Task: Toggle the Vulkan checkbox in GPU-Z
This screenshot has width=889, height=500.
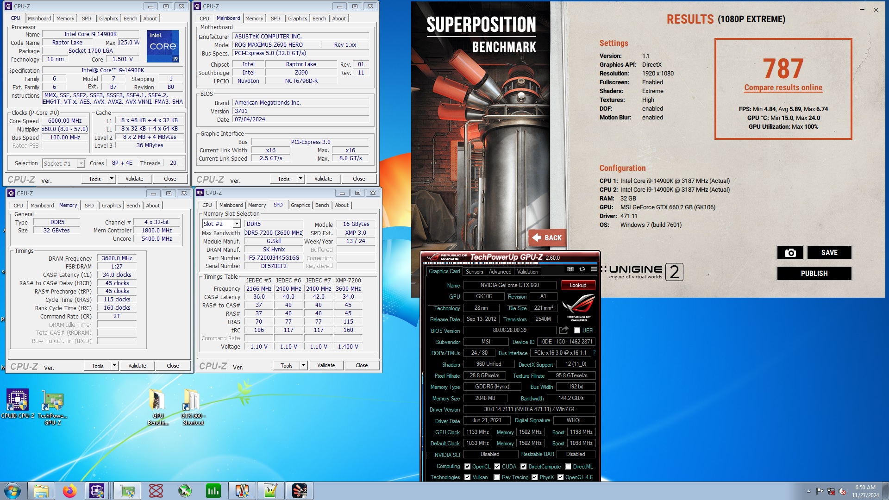Action: point(468,477)
